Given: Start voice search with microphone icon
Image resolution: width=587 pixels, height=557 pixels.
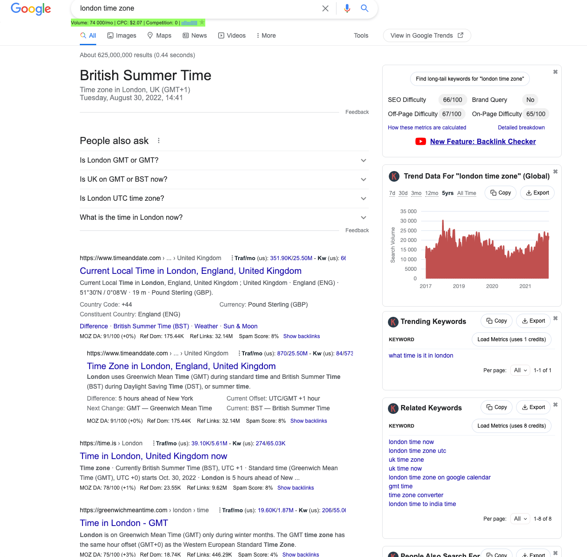Looking at the screenshot, I should point(347,8).
